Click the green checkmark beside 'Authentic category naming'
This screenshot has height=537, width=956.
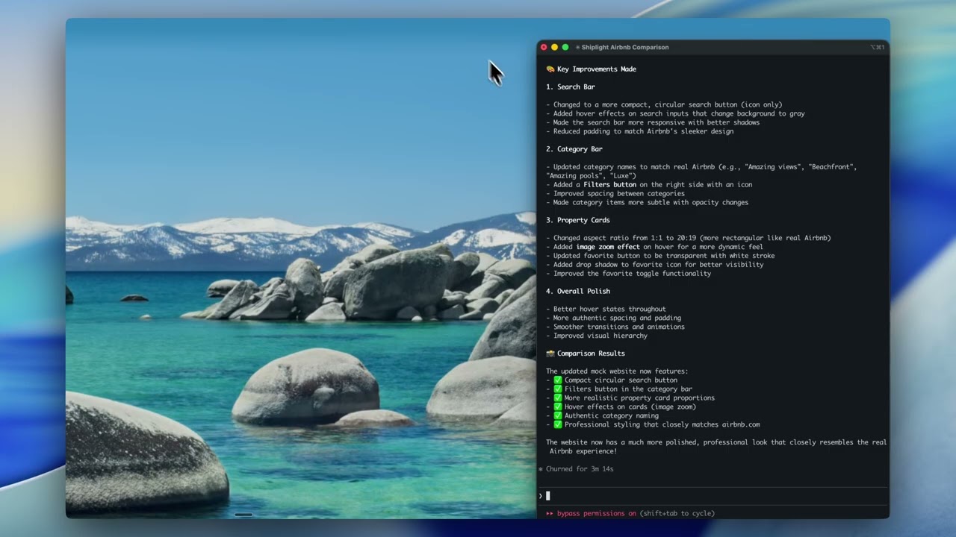(557, 416)
